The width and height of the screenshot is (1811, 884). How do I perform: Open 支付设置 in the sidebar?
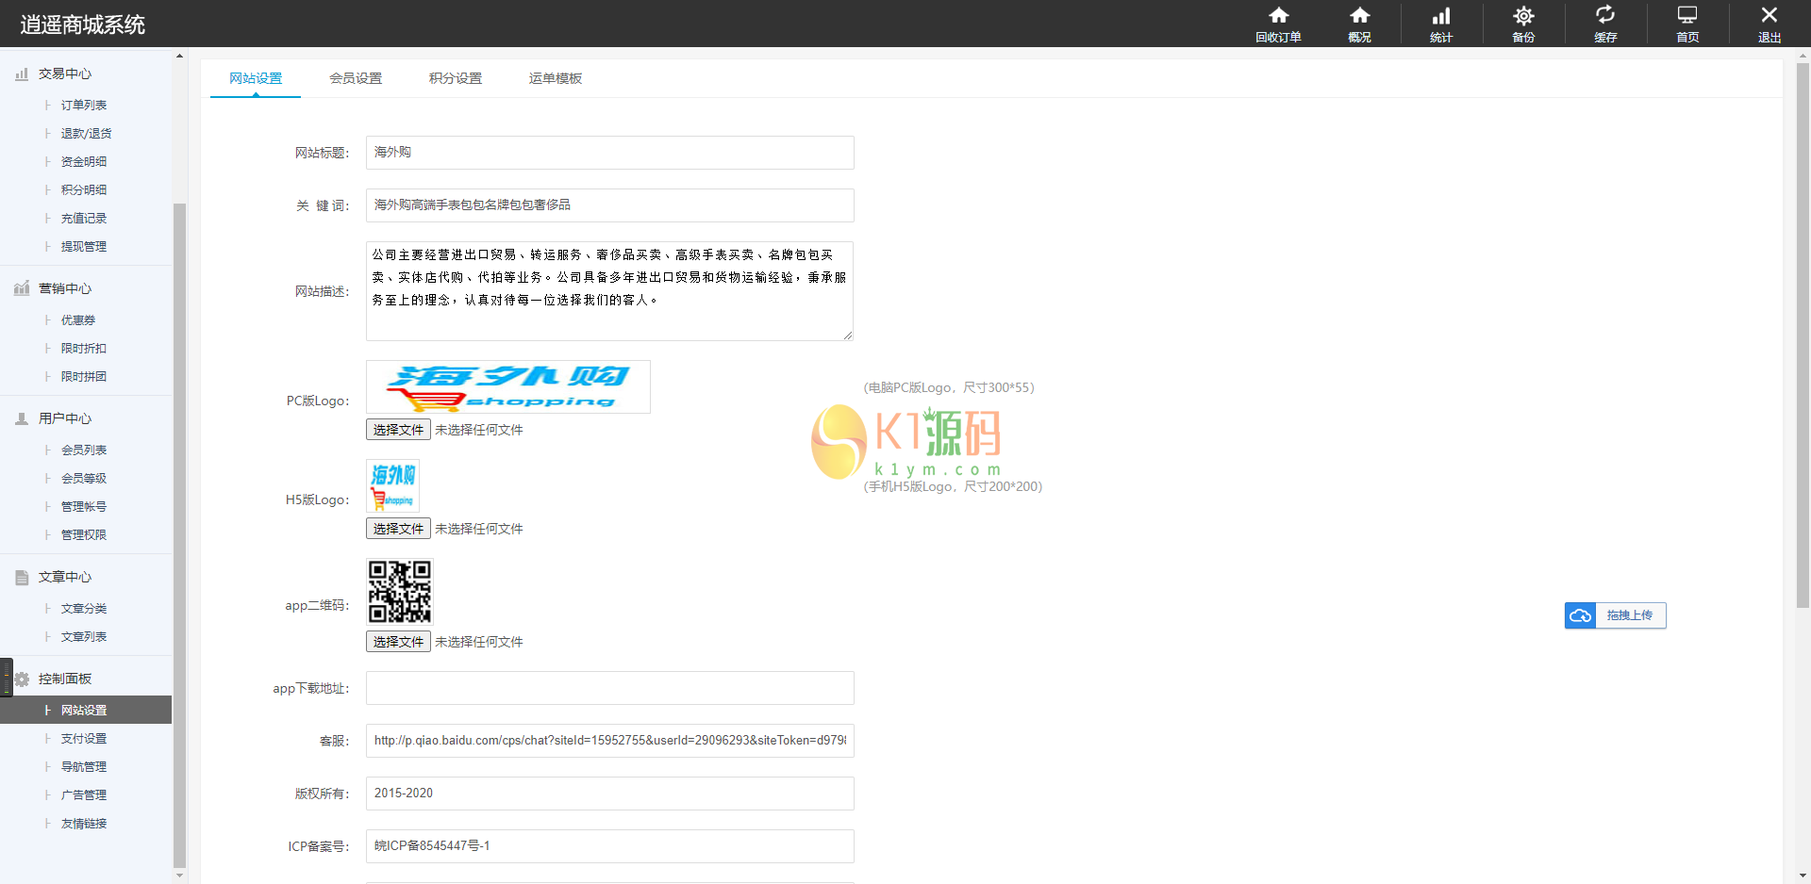[84, 739]
